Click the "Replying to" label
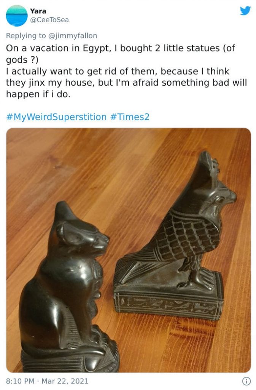This screenshot has width=256, height=390. (26, 35)
